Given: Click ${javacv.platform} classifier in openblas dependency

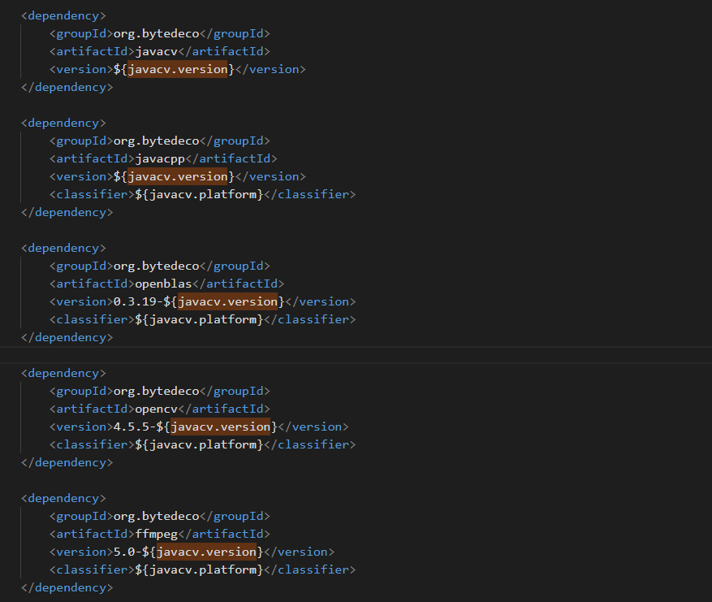Looking at the screenshot, I should [199, 319].
